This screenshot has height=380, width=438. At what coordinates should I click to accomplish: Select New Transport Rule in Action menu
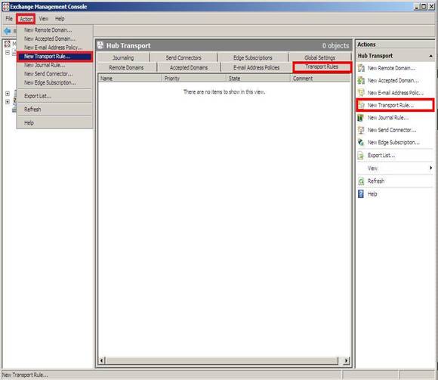pos(54,57)
